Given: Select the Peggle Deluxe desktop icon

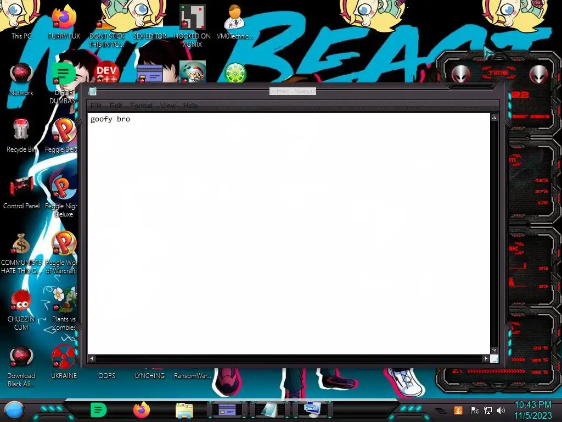Looking at the screenshot, I should point(63,136).
